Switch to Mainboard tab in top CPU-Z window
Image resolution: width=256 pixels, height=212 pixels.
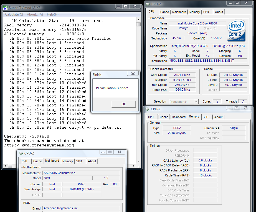tap(179, 12)
